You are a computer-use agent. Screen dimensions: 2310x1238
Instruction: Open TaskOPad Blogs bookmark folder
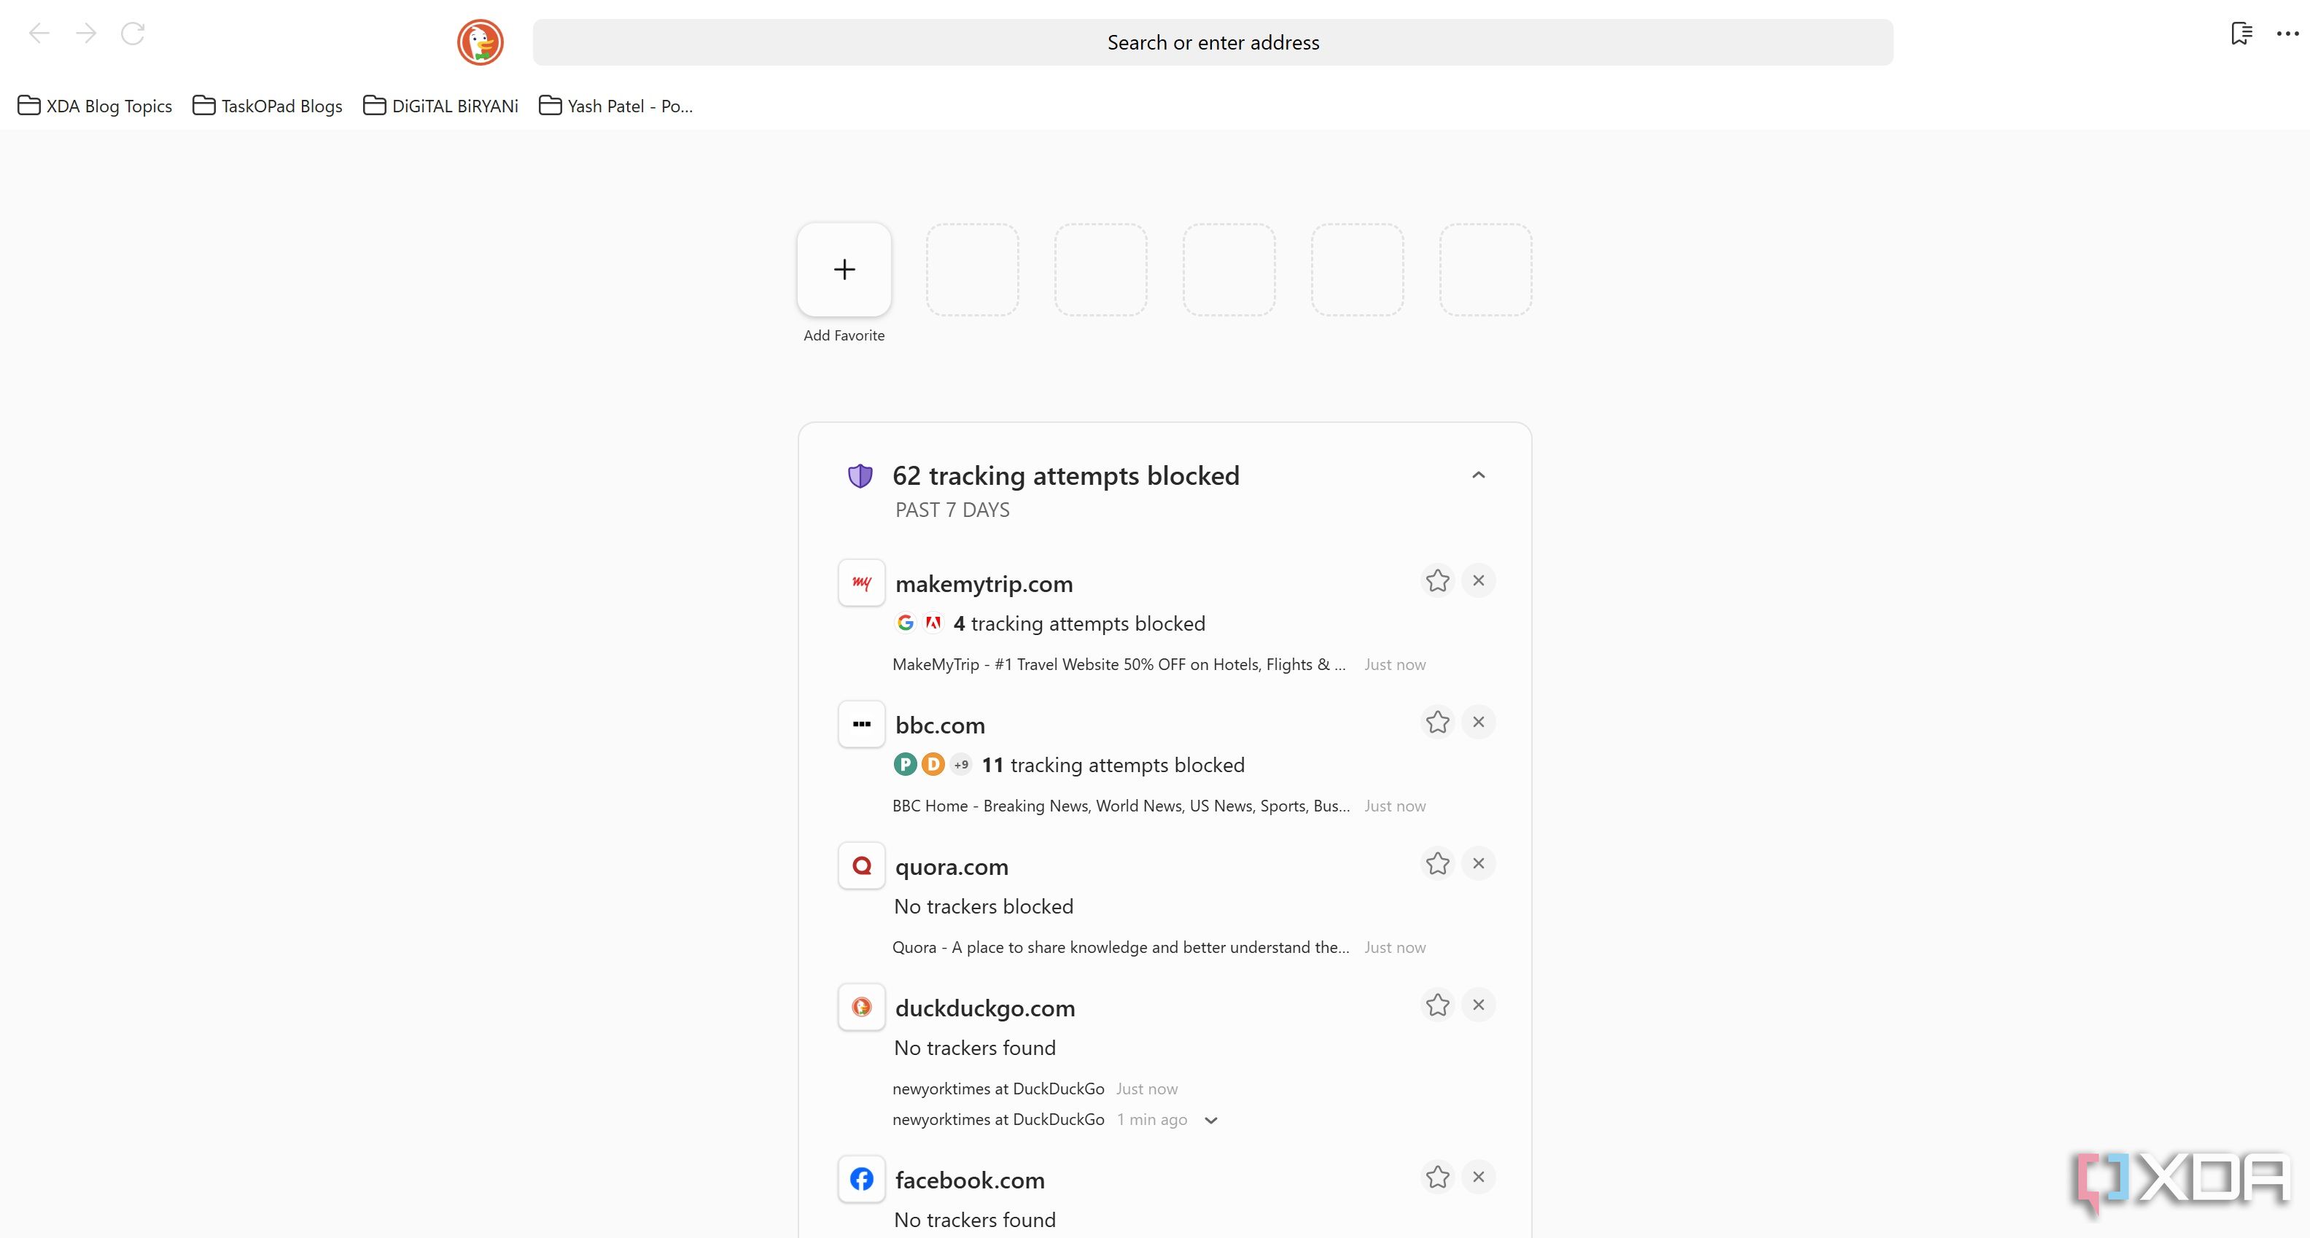coord(268,106)
